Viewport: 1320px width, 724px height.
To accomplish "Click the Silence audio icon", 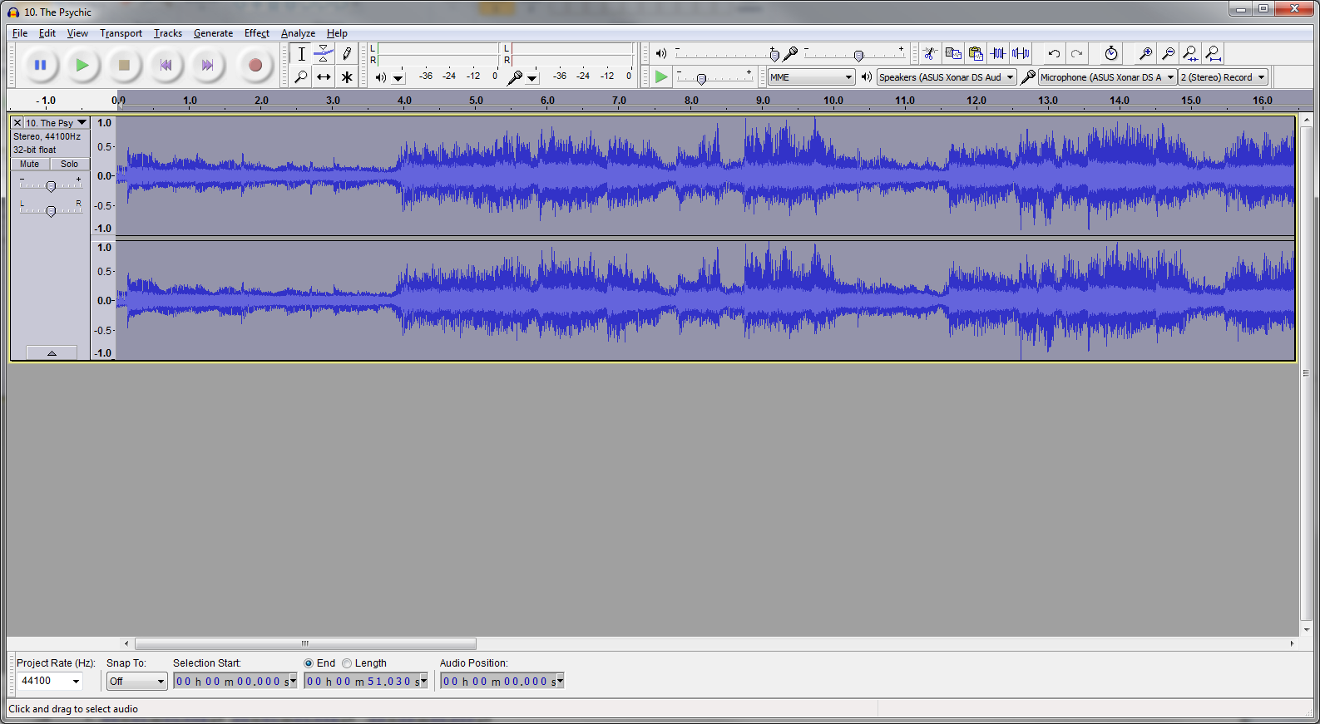I will [1021, 54].
